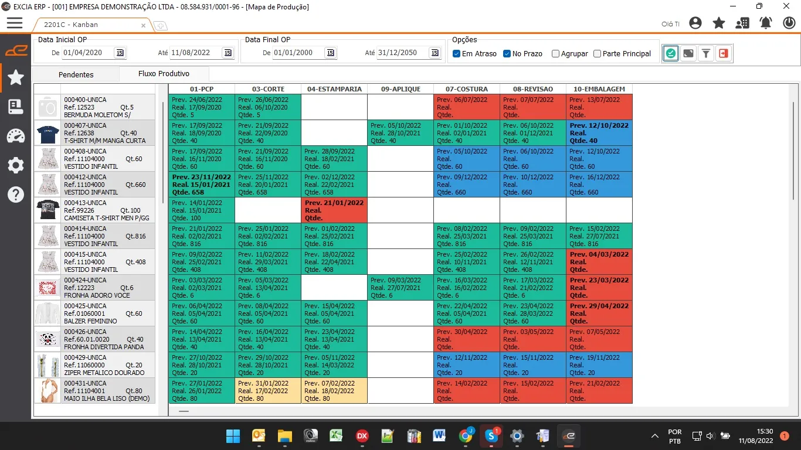Open the help question mark icon

coord(16,194)
